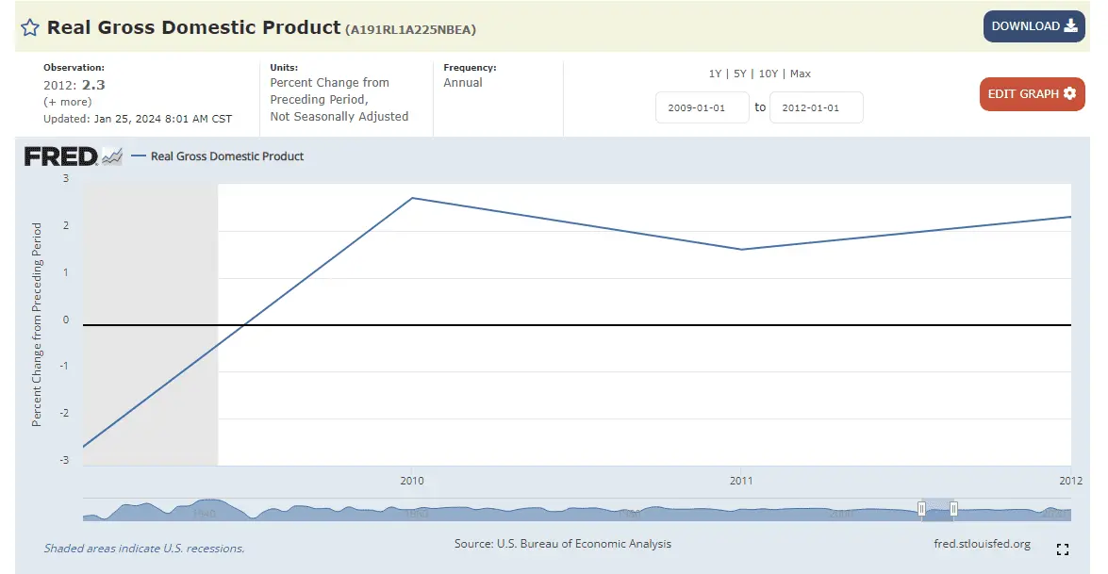The height and width of the screenshot is (574, 1108).
Task: Enter fullscreen mode with the corner icon
Action: click(x=1063, y=549)
